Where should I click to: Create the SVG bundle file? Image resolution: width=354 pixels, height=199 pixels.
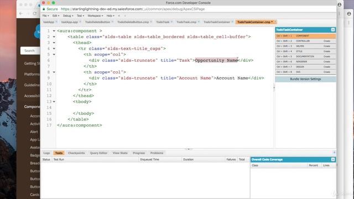coord(327,72)
